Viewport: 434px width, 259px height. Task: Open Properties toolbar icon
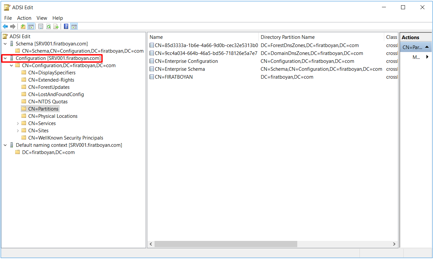pyautogui.click(x=41, y=27)
